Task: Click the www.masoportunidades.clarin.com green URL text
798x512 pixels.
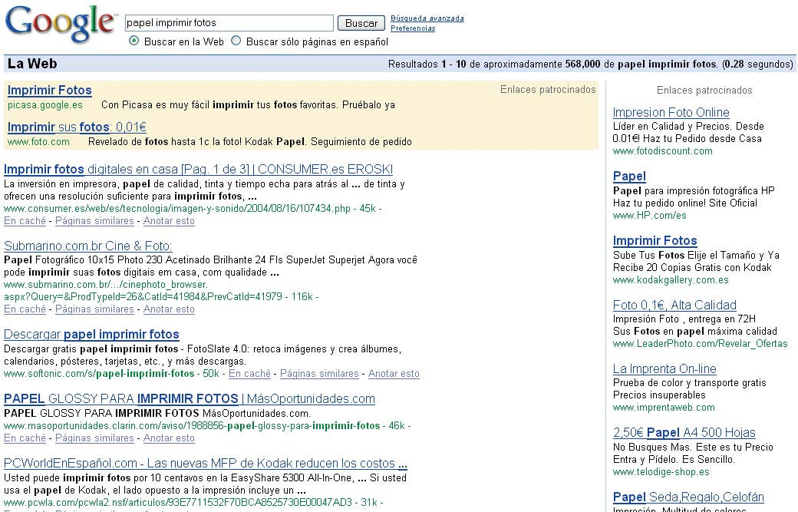Action: 192,425
